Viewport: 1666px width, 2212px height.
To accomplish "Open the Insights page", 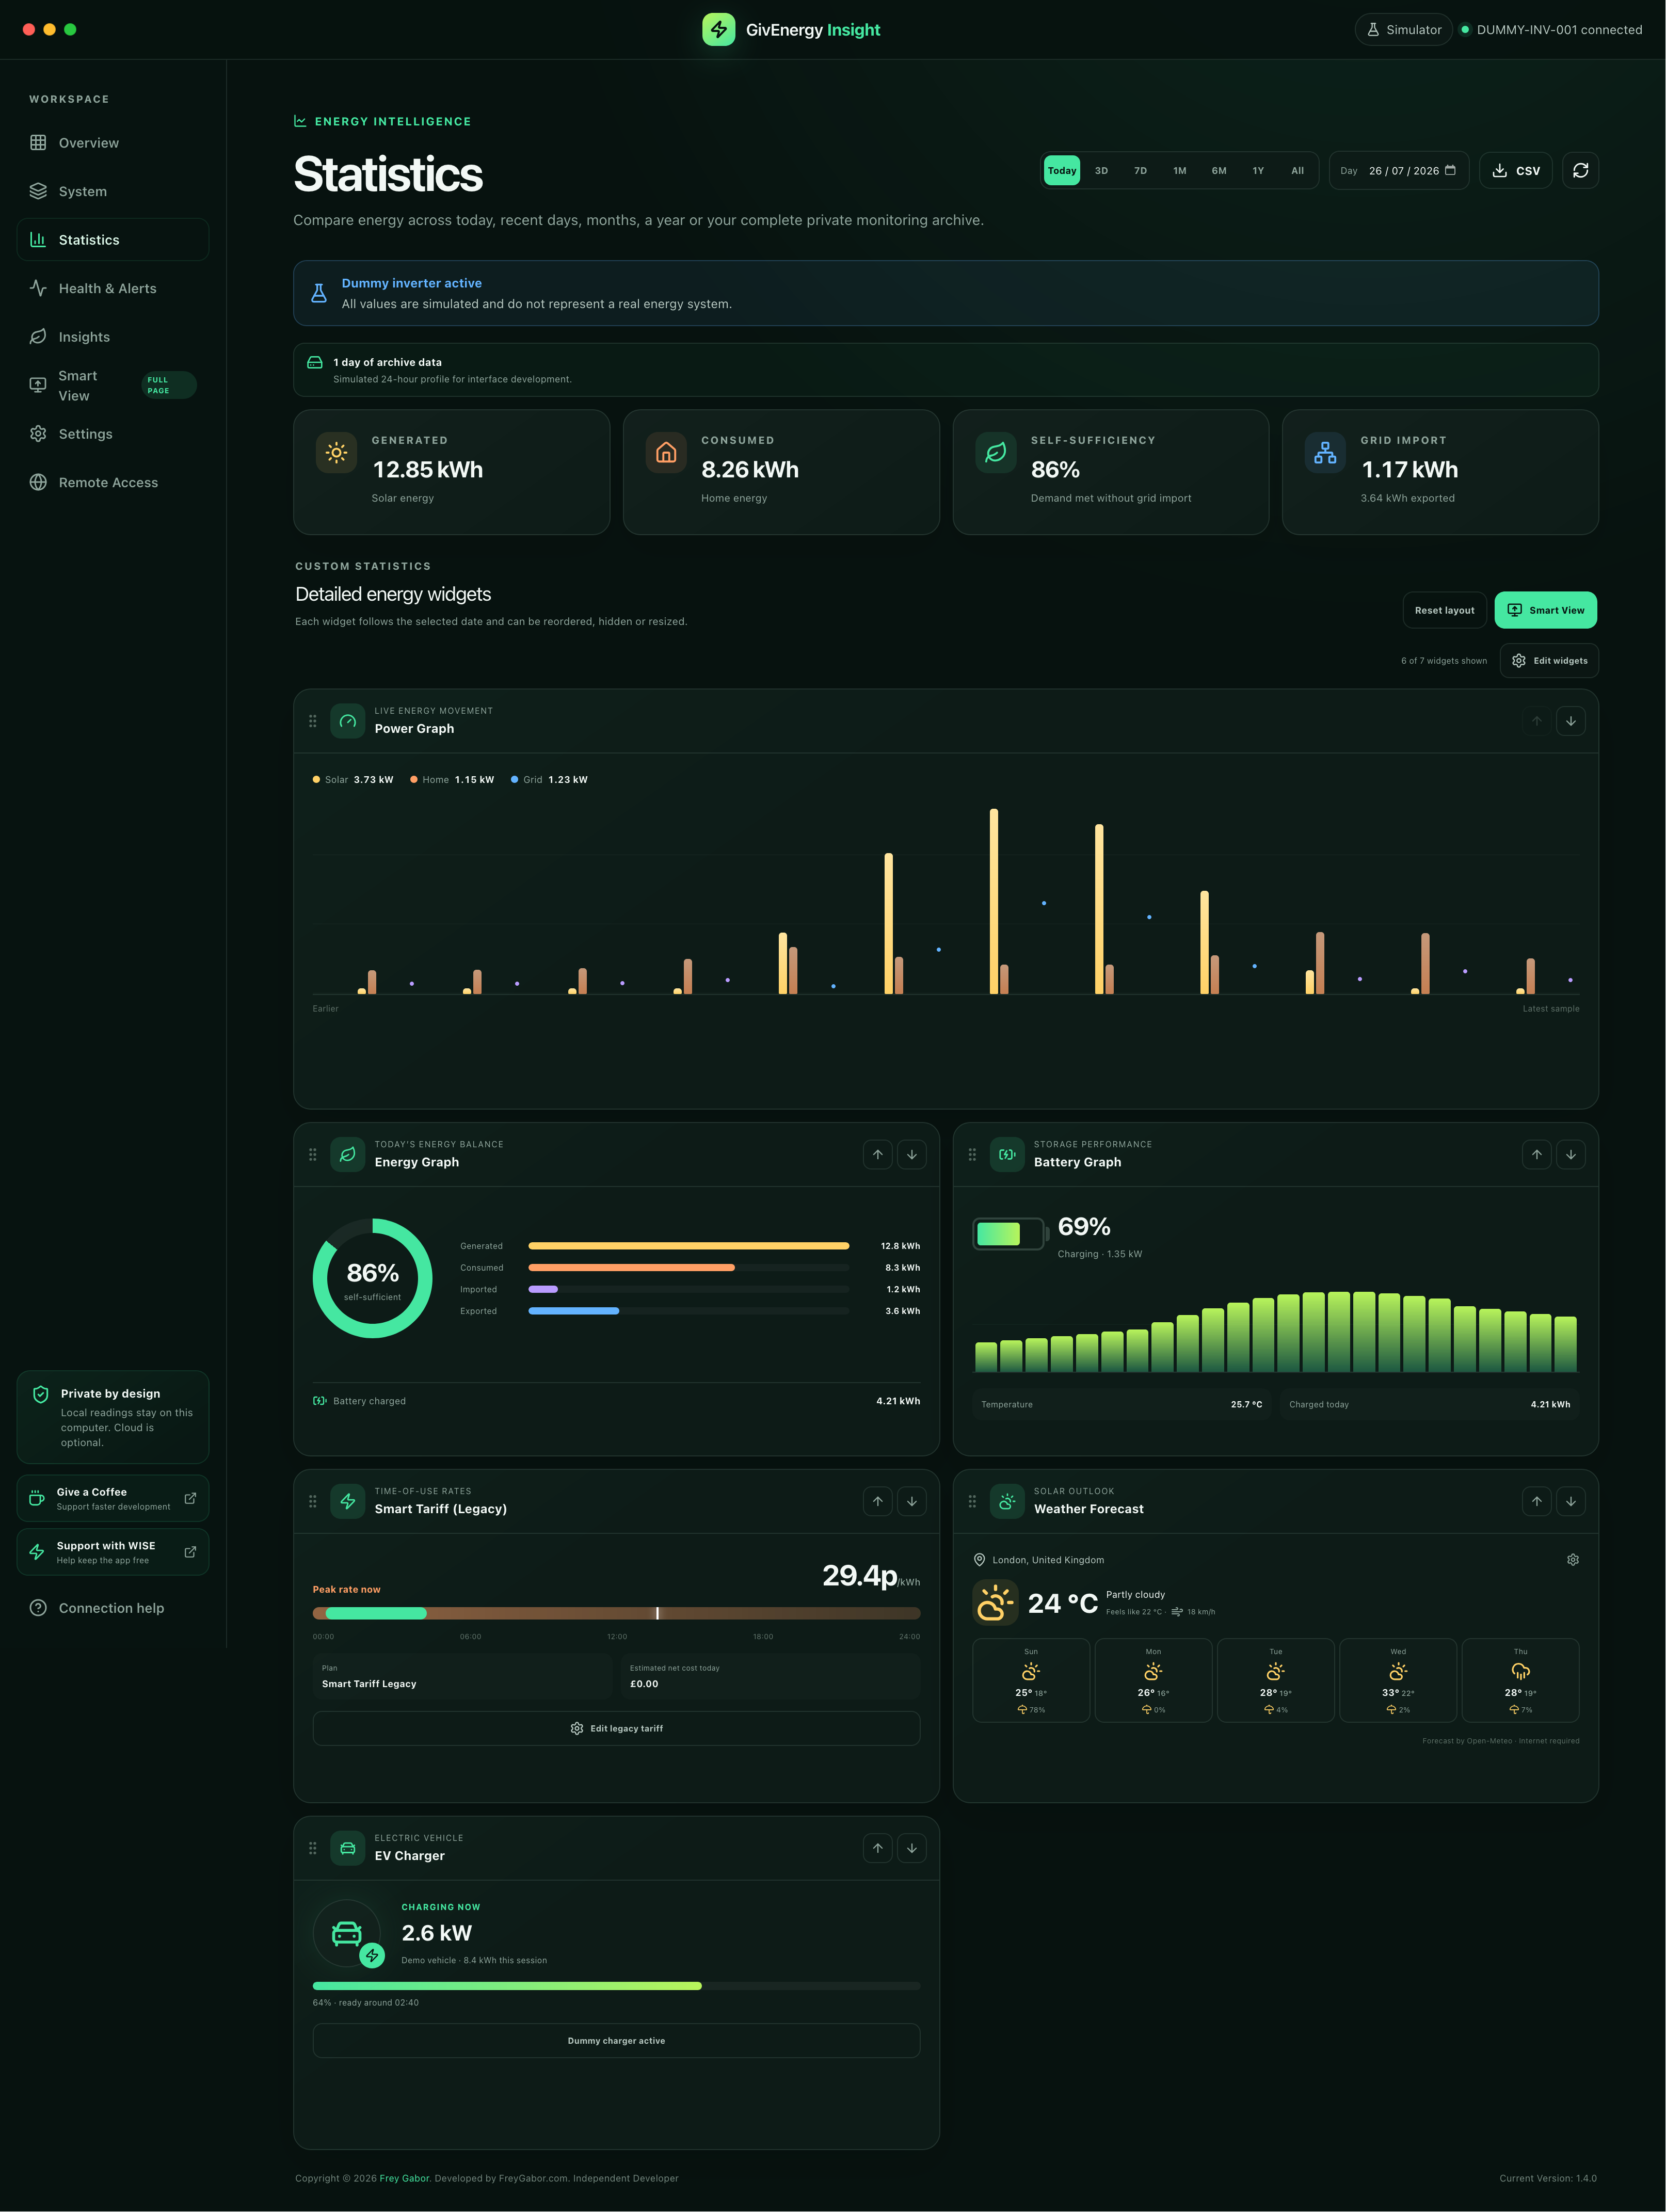I will [113, 337].
